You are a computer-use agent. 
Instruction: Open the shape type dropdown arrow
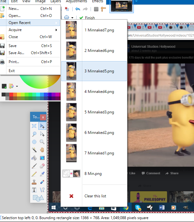[x=72, y=18]
